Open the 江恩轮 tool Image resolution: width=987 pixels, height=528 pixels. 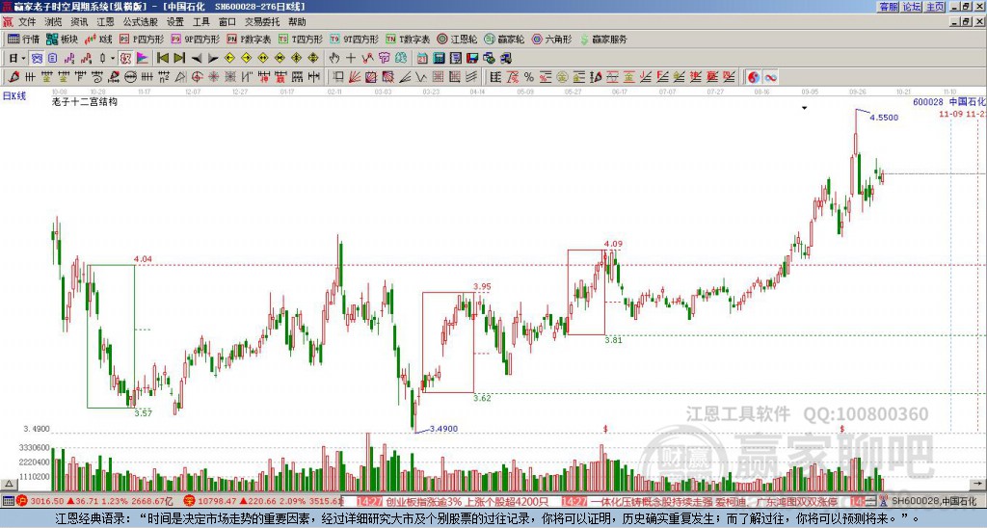pyautogui.click(x=457, y=39)
